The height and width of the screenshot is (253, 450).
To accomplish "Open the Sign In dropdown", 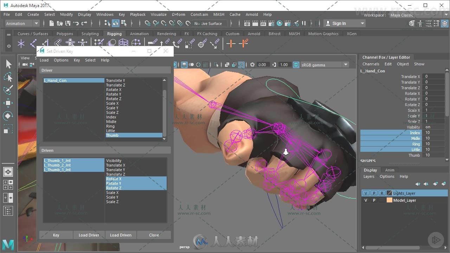I will (345, 23).
